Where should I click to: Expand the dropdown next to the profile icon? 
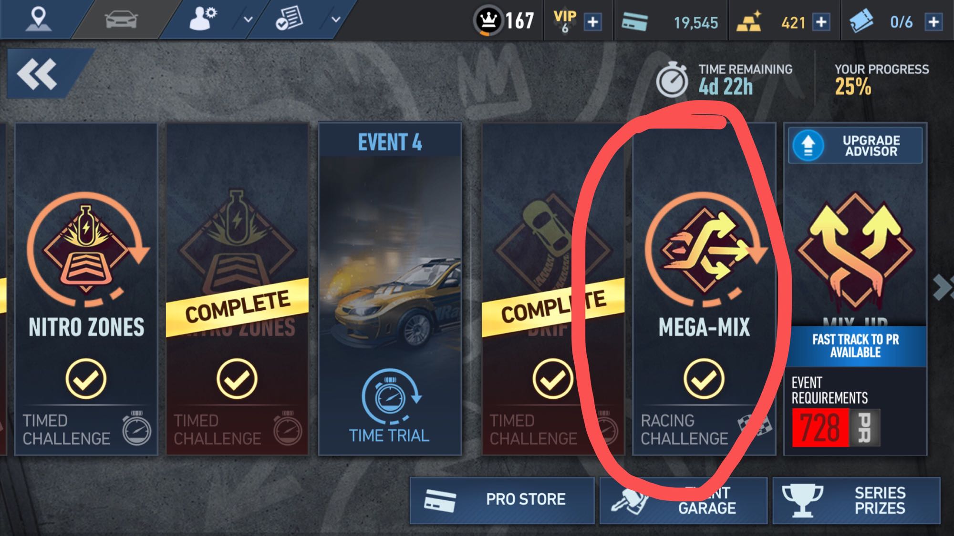click(248, 20)
